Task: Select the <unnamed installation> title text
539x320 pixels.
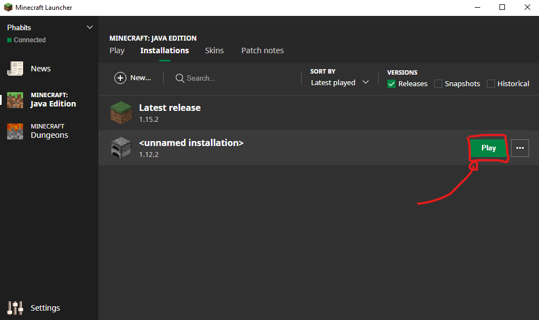Action: (191, 143)
